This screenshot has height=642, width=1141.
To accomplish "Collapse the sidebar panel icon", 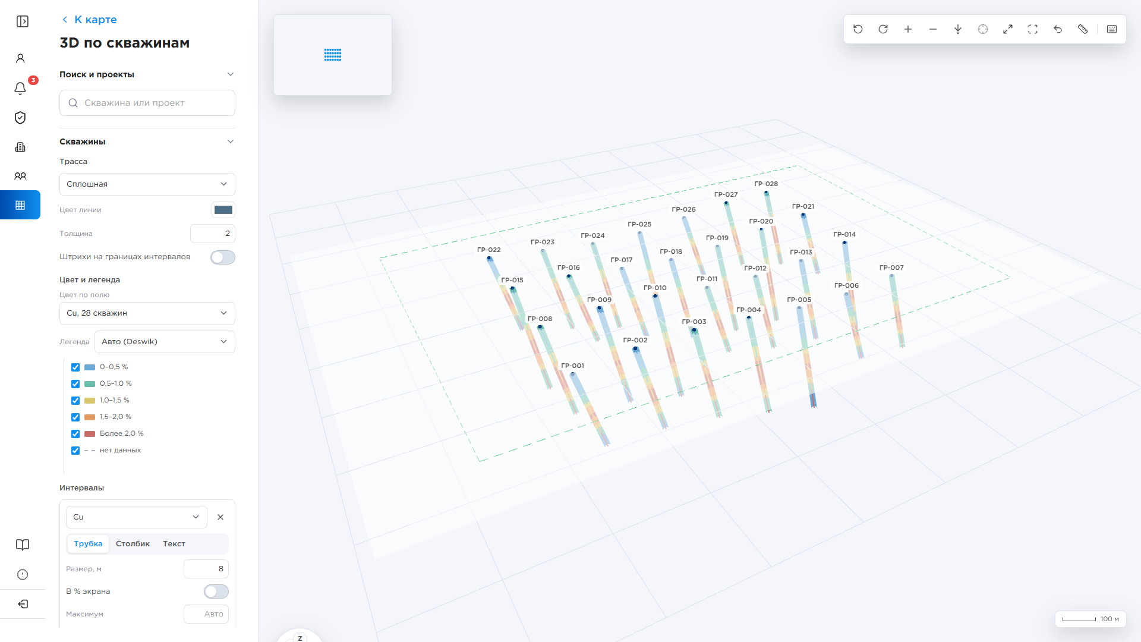I will 23,21.
